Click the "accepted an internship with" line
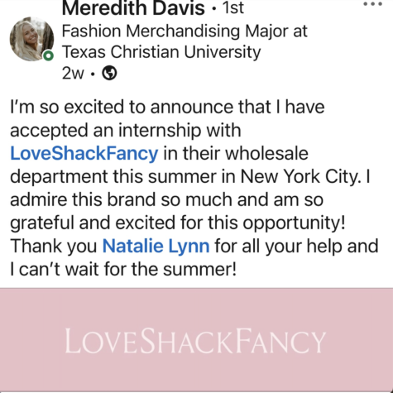The image size is (393, 393). [126, 131]
